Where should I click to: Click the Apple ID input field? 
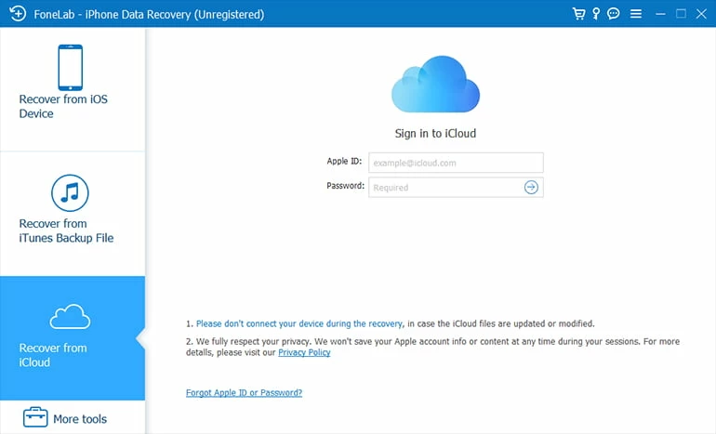(456, 163)
